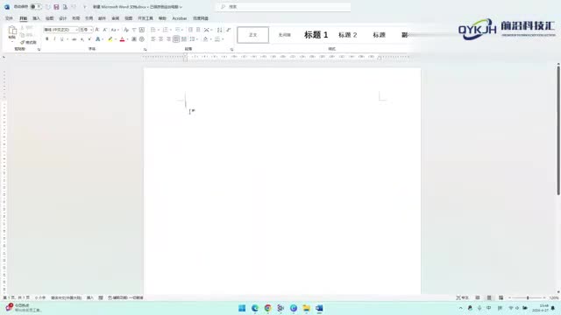Click the Center alignment icon

click(x=160, y=39)
